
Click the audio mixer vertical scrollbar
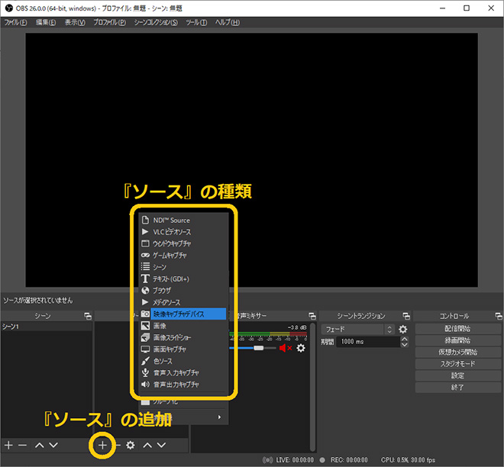(312, 387)
